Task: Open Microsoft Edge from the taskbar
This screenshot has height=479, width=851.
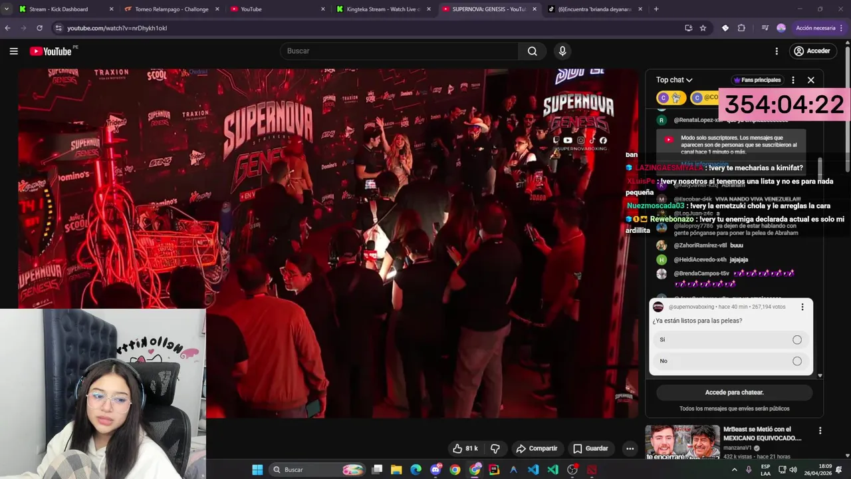Action: (x=416, y=470)
